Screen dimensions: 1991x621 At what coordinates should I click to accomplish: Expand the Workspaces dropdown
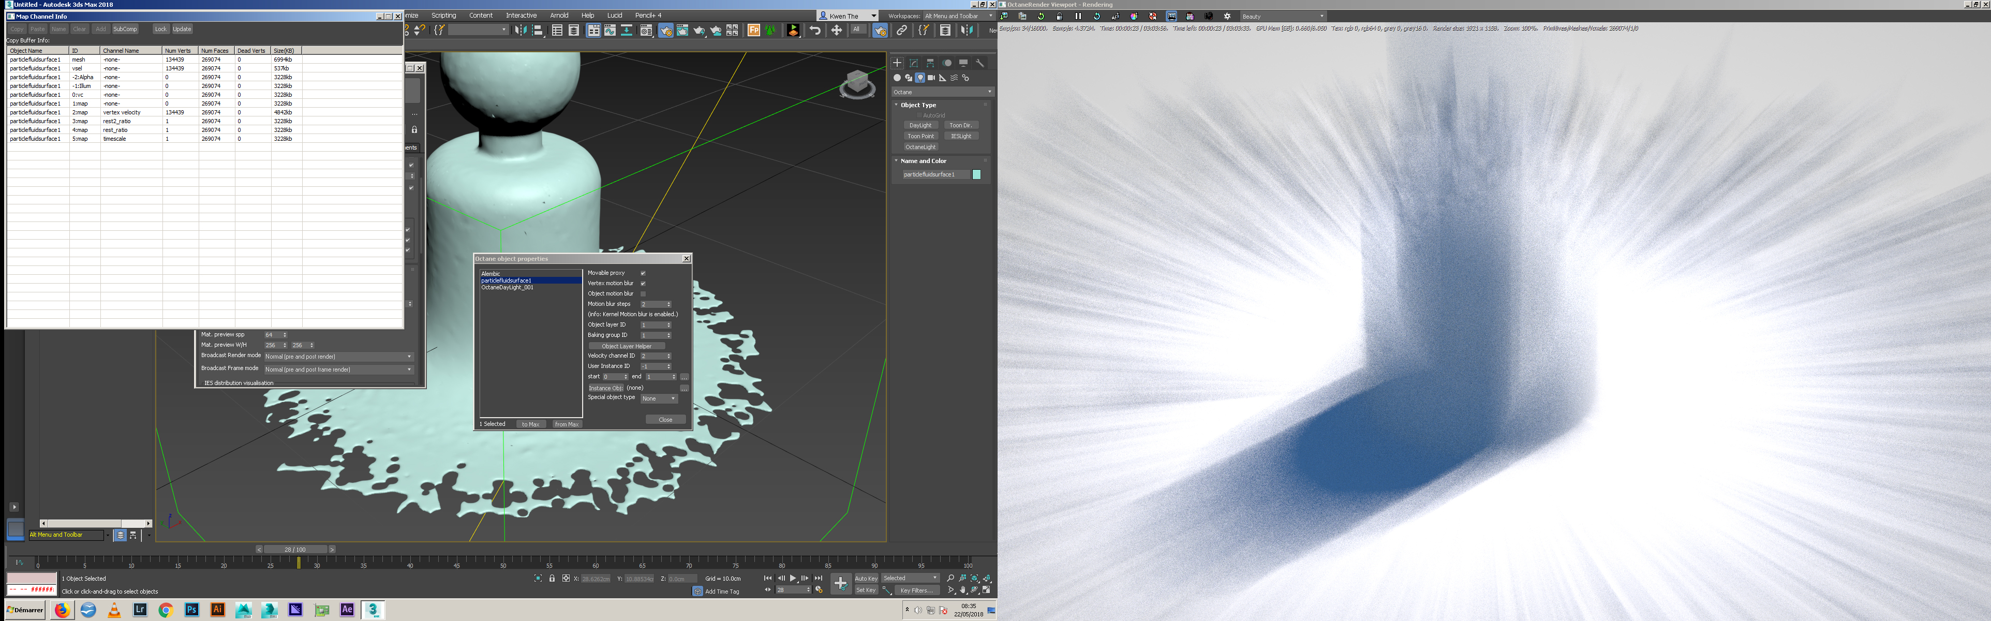(958, 16)
